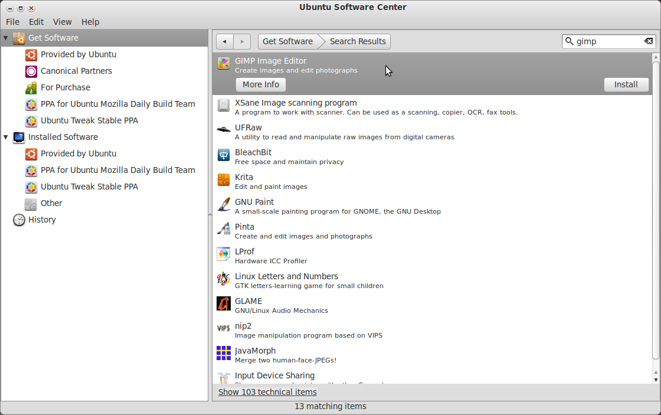661x415 pixels.
Task: Show 103 technical items link
Action: click(268, 392)
